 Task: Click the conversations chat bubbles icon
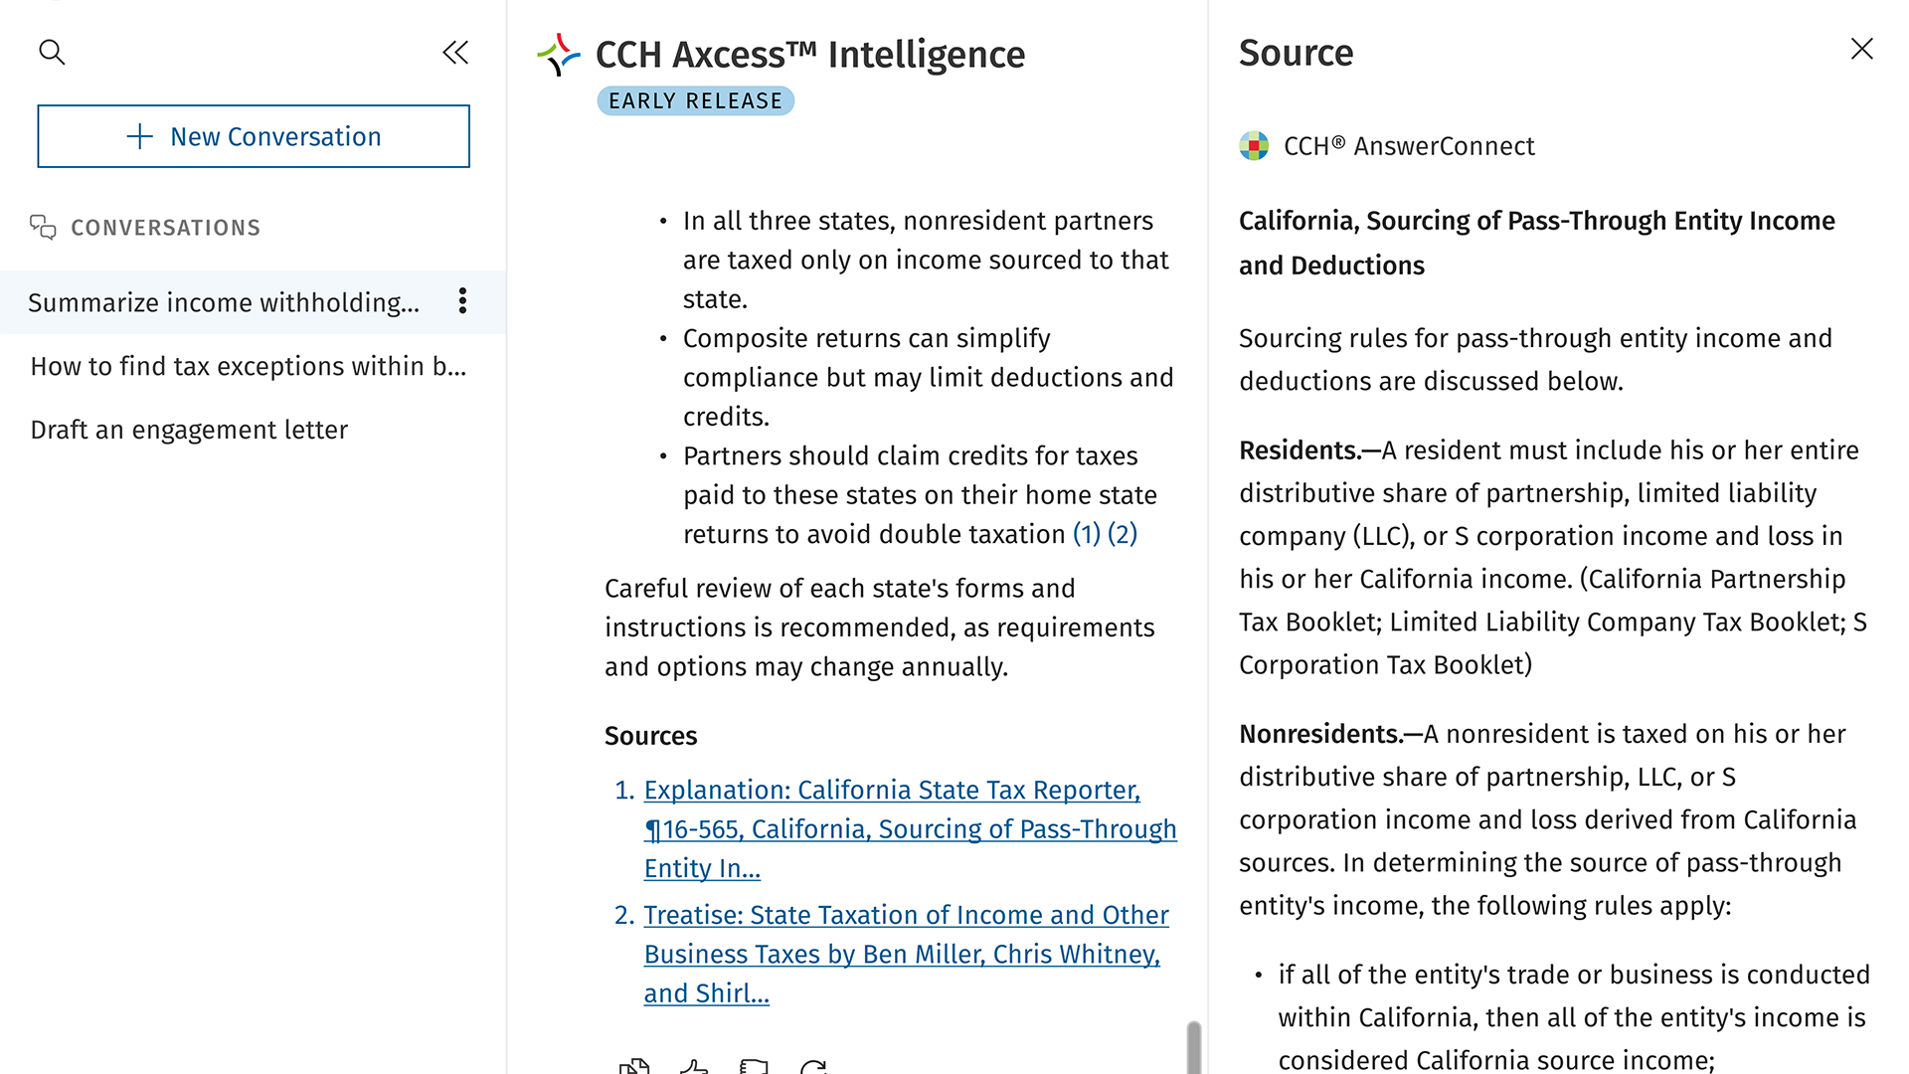tap(43, 228)
